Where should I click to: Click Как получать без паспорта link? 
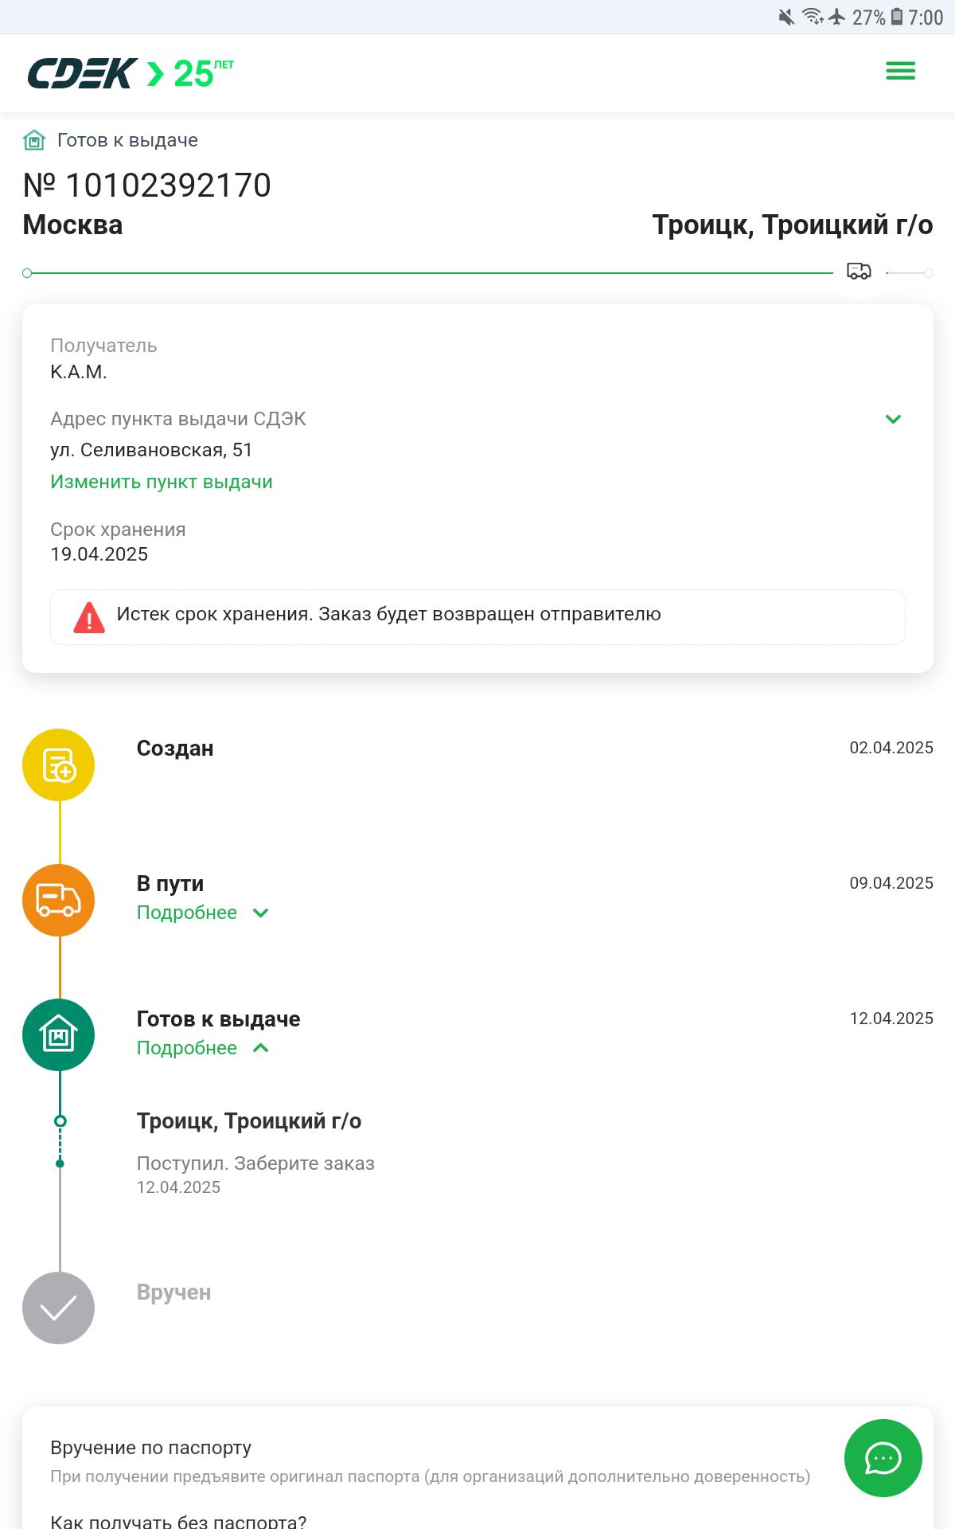(178, 1520)
